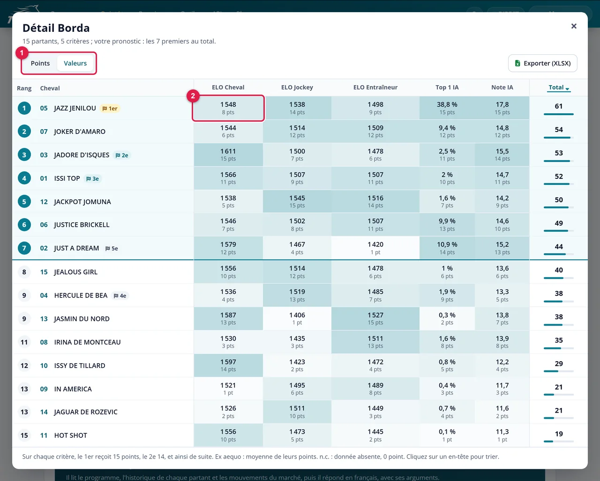Click horse number 12 of JACKPOT JOMUNA
The width and height of the screenshot is (600, 481).
point(44,202)
